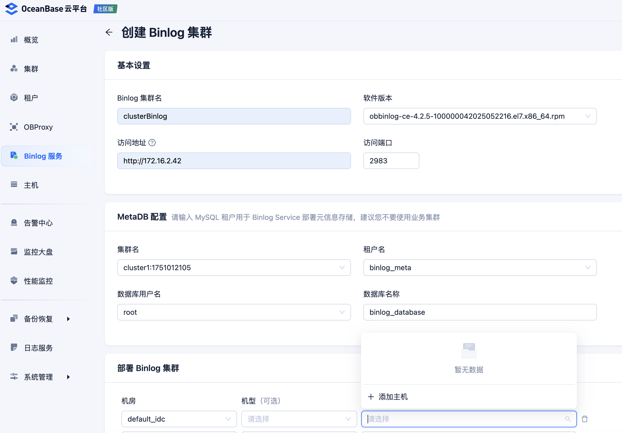This screenshot has width=622, height=433.
Task: Open the 机型 请选择 dropdown
Action: point(299,419)
